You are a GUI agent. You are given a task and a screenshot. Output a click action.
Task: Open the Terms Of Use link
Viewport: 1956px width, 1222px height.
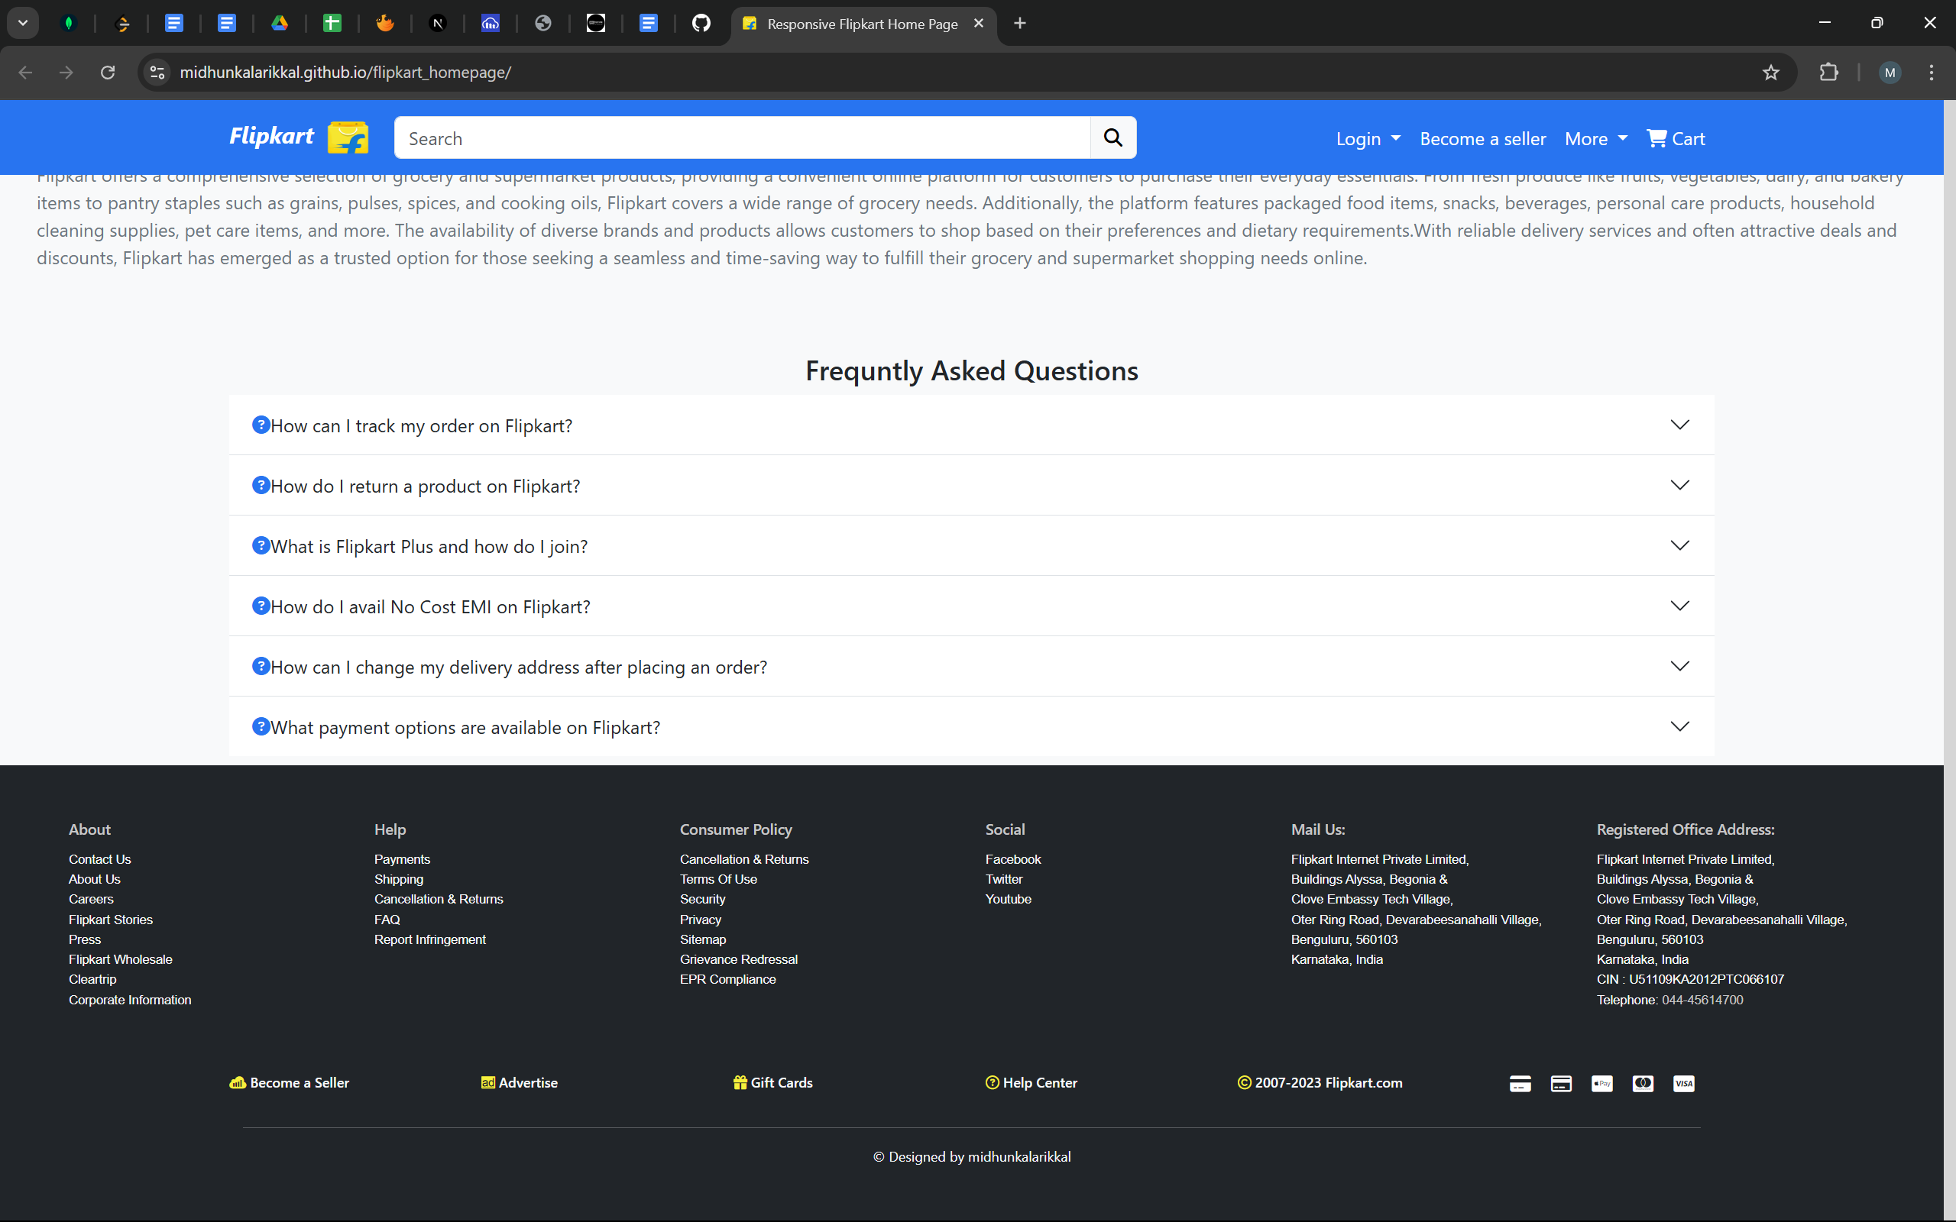[718, 879]
